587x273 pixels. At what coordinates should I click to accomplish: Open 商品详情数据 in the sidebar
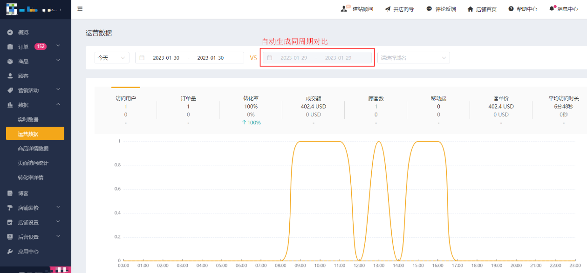[x=33, y=149]
